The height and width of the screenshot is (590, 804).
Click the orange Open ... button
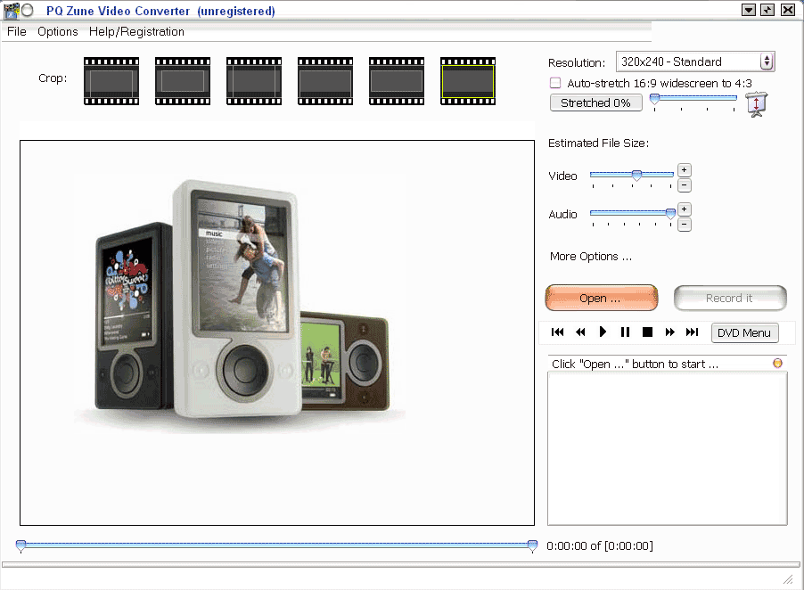(x=601, y=299)
